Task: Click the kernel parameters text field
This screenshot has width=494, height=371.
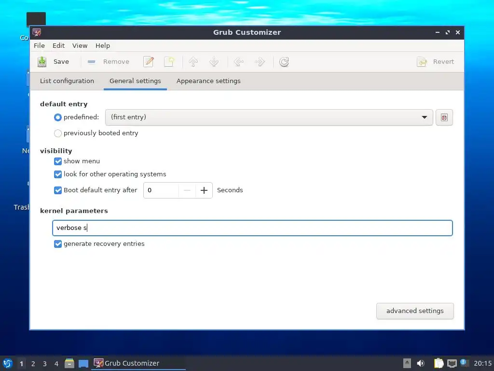Action: click(252, 228)
